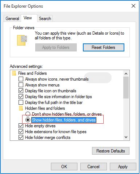Image resolution: width=140 pixels, height=174 pixels.
Task: Click the Restore Defaults button
Action: (x=111, y=151)
